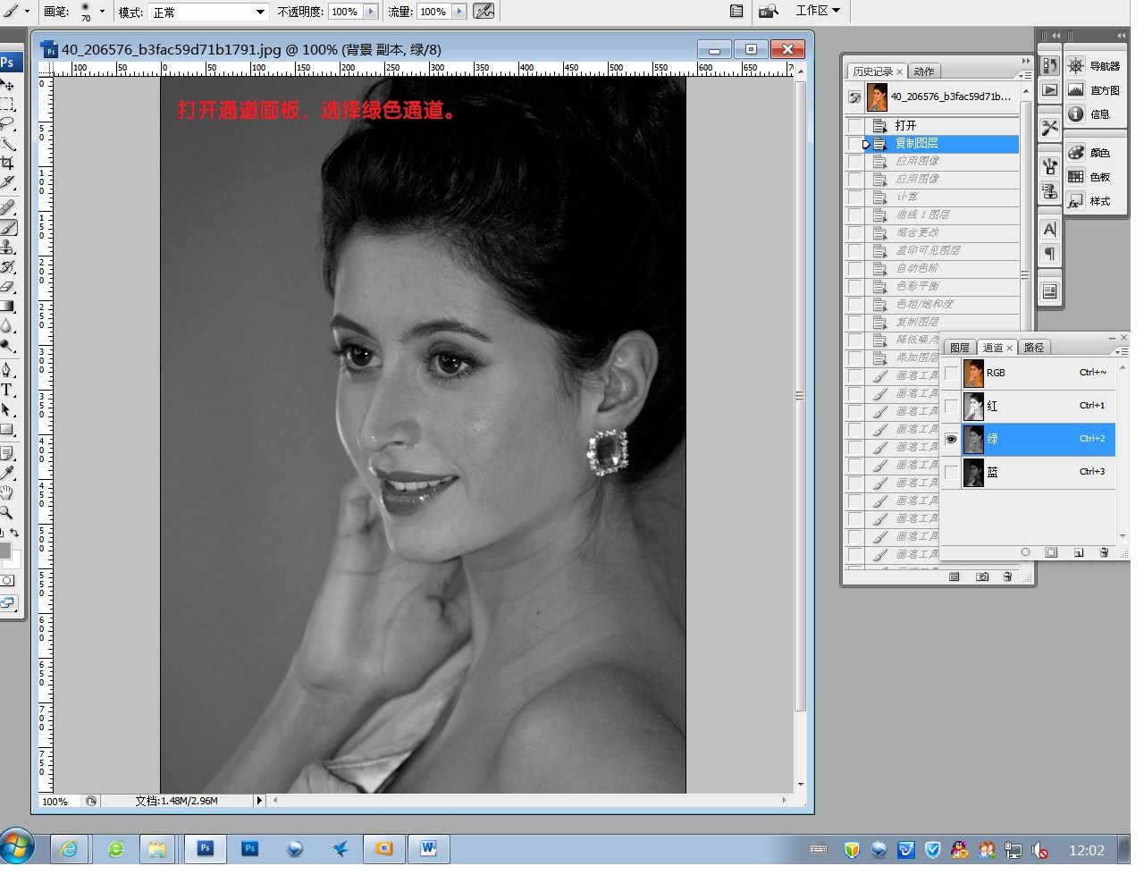Open the flow (流量) slider arrow
The image size is (1144, 883).
(x=459, y=12)
